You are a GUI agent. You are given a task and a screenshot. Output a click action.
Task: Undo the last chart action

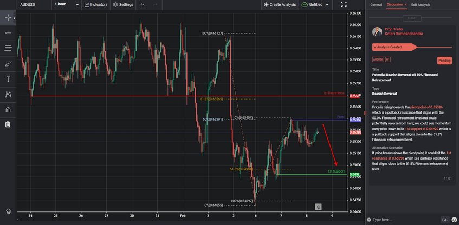click(143, 5)
